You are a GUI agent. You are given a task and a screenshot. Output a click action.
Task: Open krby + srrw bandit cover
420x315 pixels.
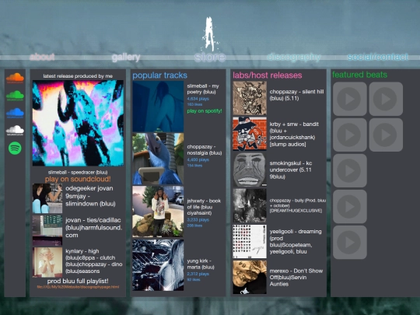250,134
